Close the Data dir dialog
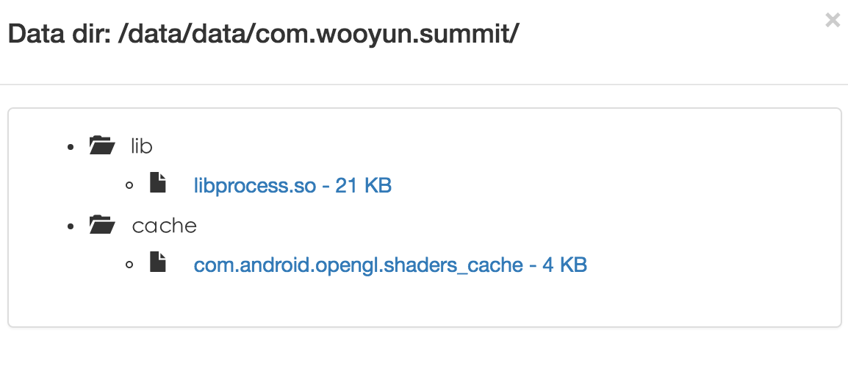 [x=832, y=21]
